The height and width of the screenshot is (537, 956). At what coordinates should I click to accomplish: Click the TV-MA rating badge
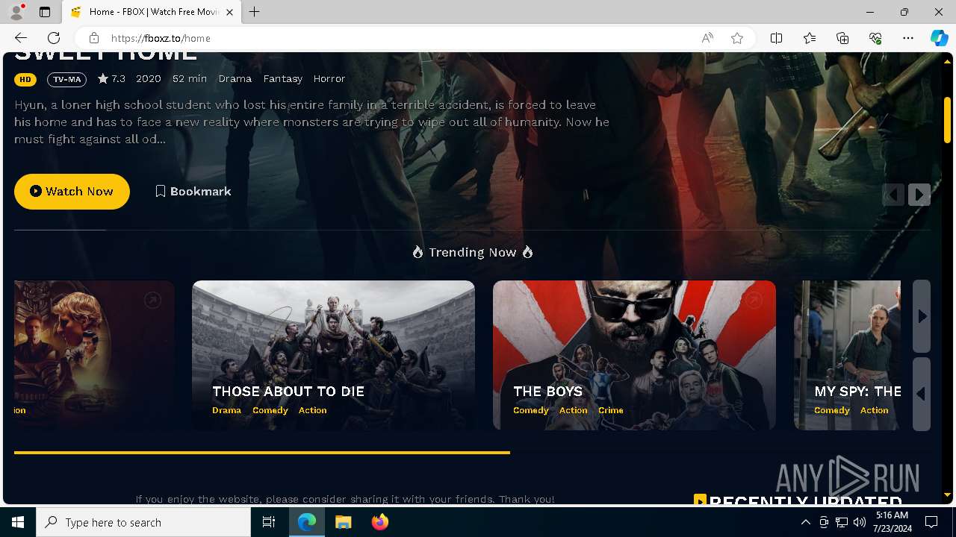(67, 79)
